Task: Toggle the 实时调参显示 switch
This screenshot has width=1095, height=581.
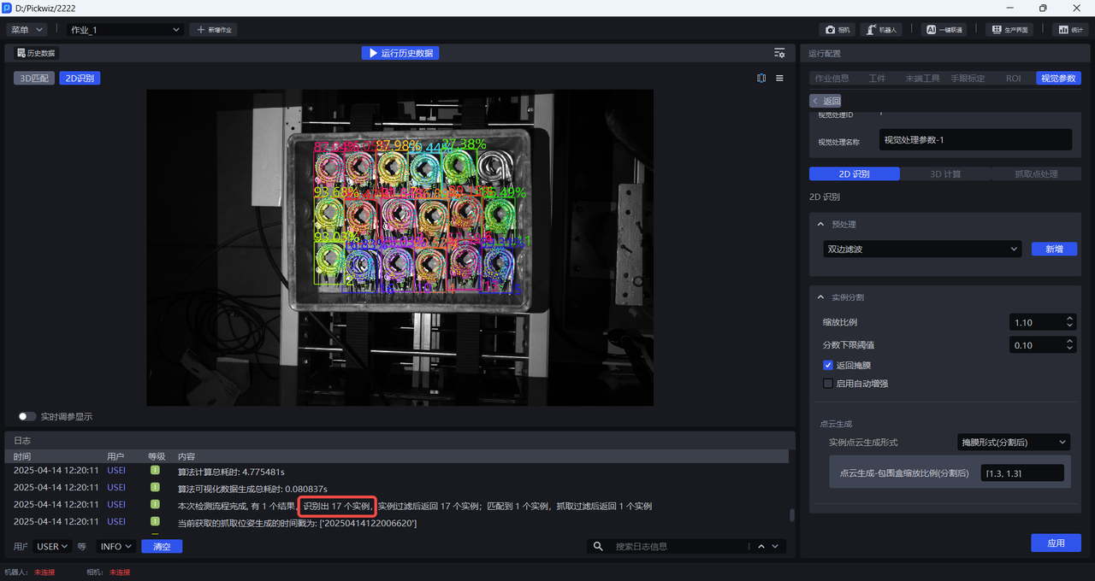Action: coord(27,417)
